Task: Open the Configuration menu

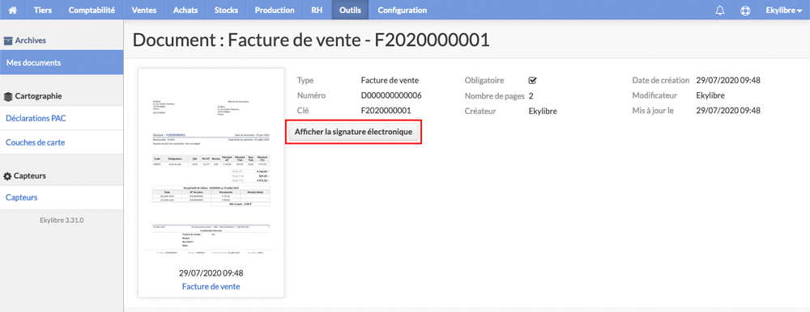Action: point(403,10)
